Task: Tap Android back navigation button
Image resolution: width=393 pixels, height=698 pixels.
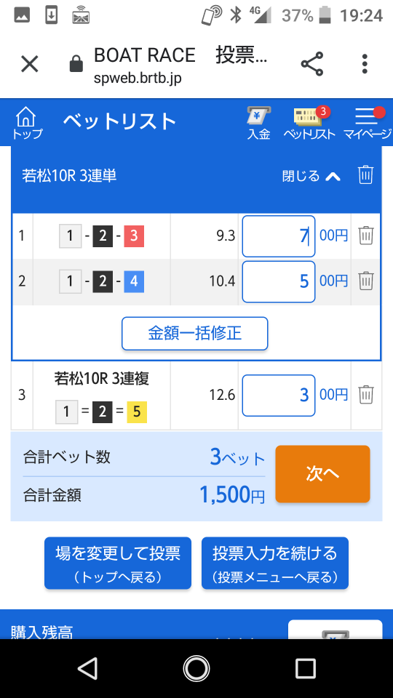Action: click(87, 668)
